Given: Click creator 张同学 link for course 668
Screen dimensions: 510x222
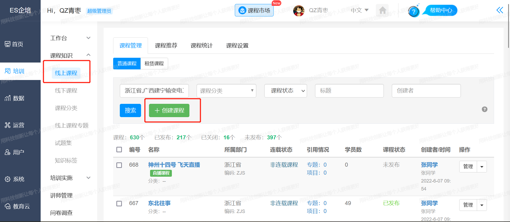Looking at the screenshot, I should point(429,165).
